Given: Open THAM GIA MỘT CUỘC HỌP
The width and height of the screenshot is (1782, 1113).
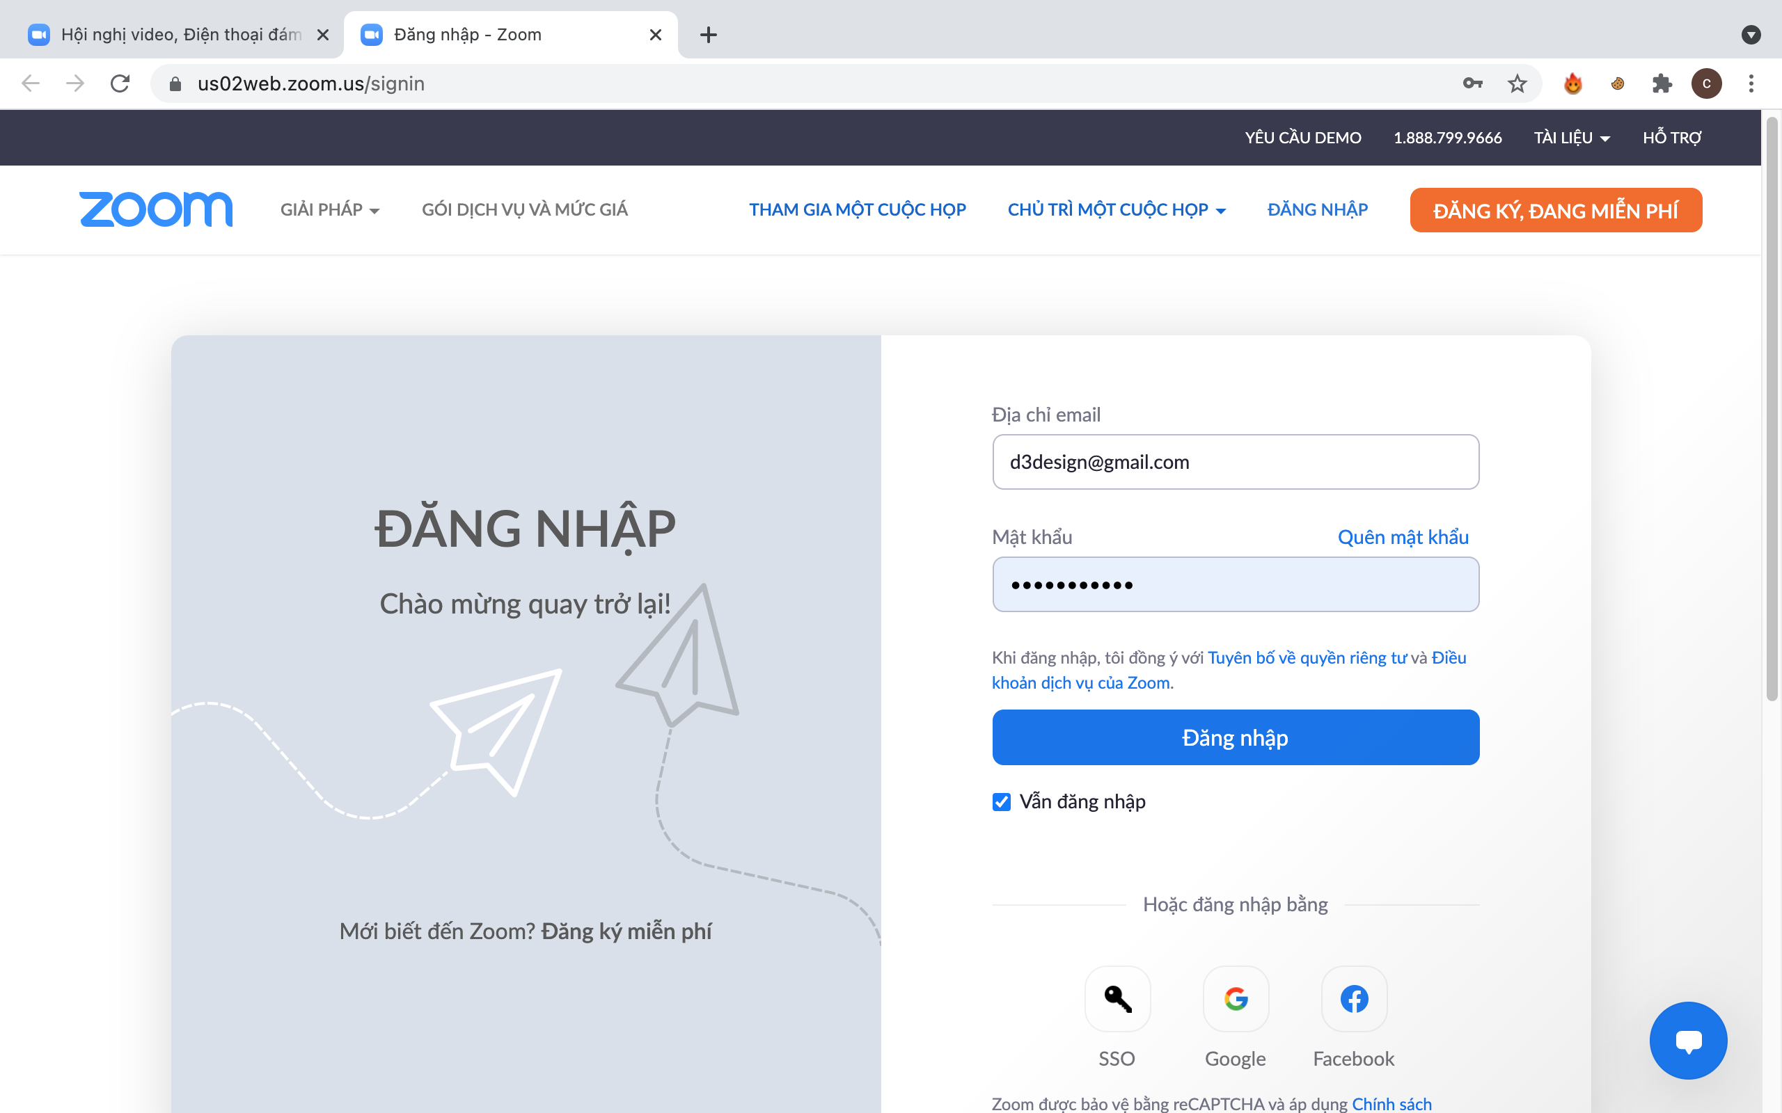Looking at the screenshot, I should (857, 210).
